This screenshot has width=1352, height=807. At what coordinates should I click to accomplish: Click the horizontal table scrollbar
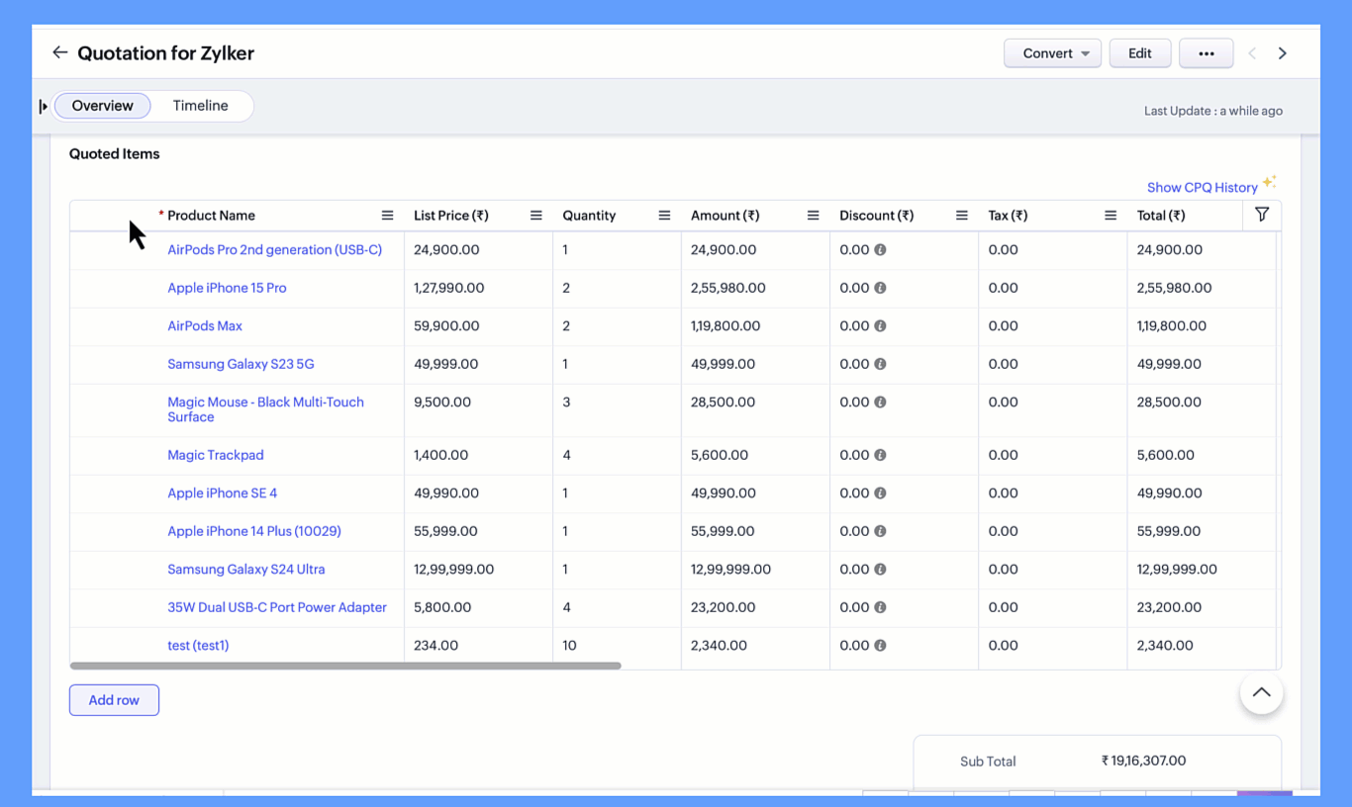click(345, 667)
